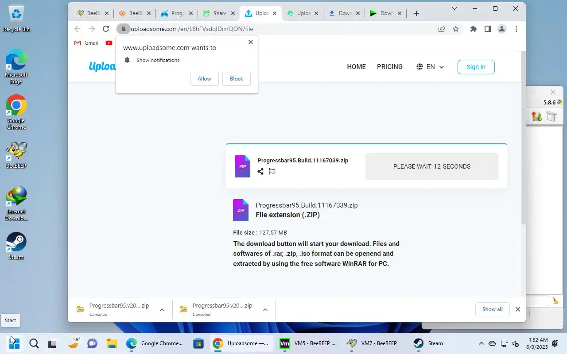The image size is (567, 354).
Task: View site information lock icon
Action: (123, 29)
